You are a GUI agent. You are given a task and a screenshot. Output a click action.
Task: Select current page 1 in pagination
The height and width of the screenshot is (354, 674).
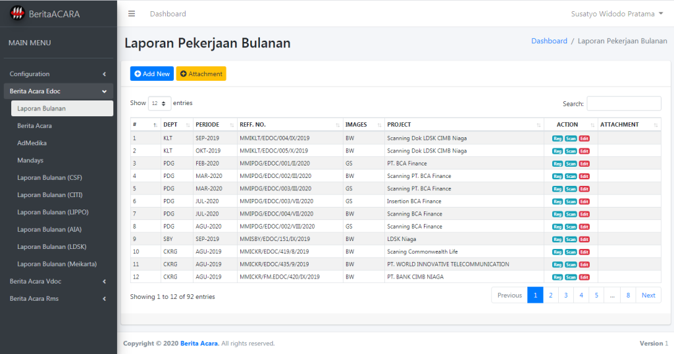535,295
